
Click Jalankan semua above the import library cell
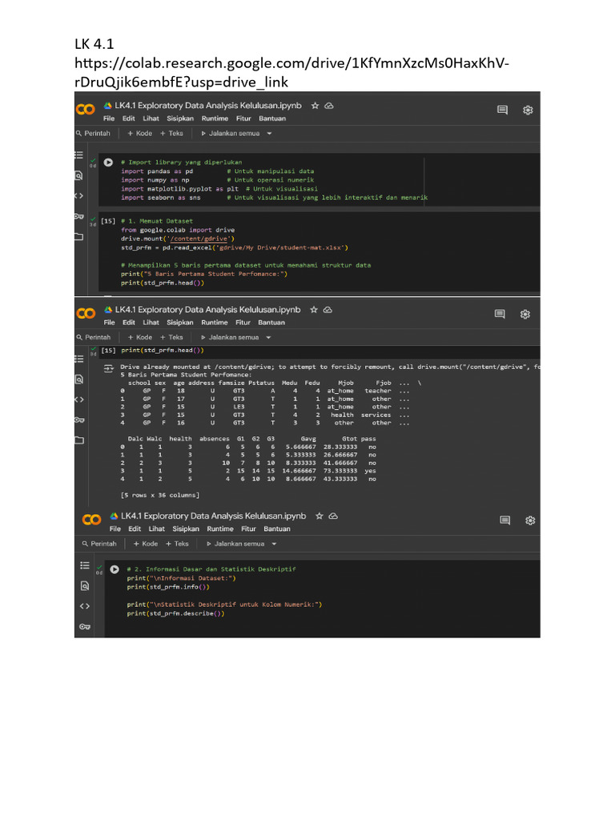231,134
